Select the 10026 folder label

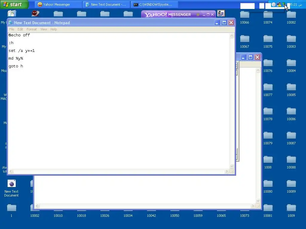click(105, 216)
